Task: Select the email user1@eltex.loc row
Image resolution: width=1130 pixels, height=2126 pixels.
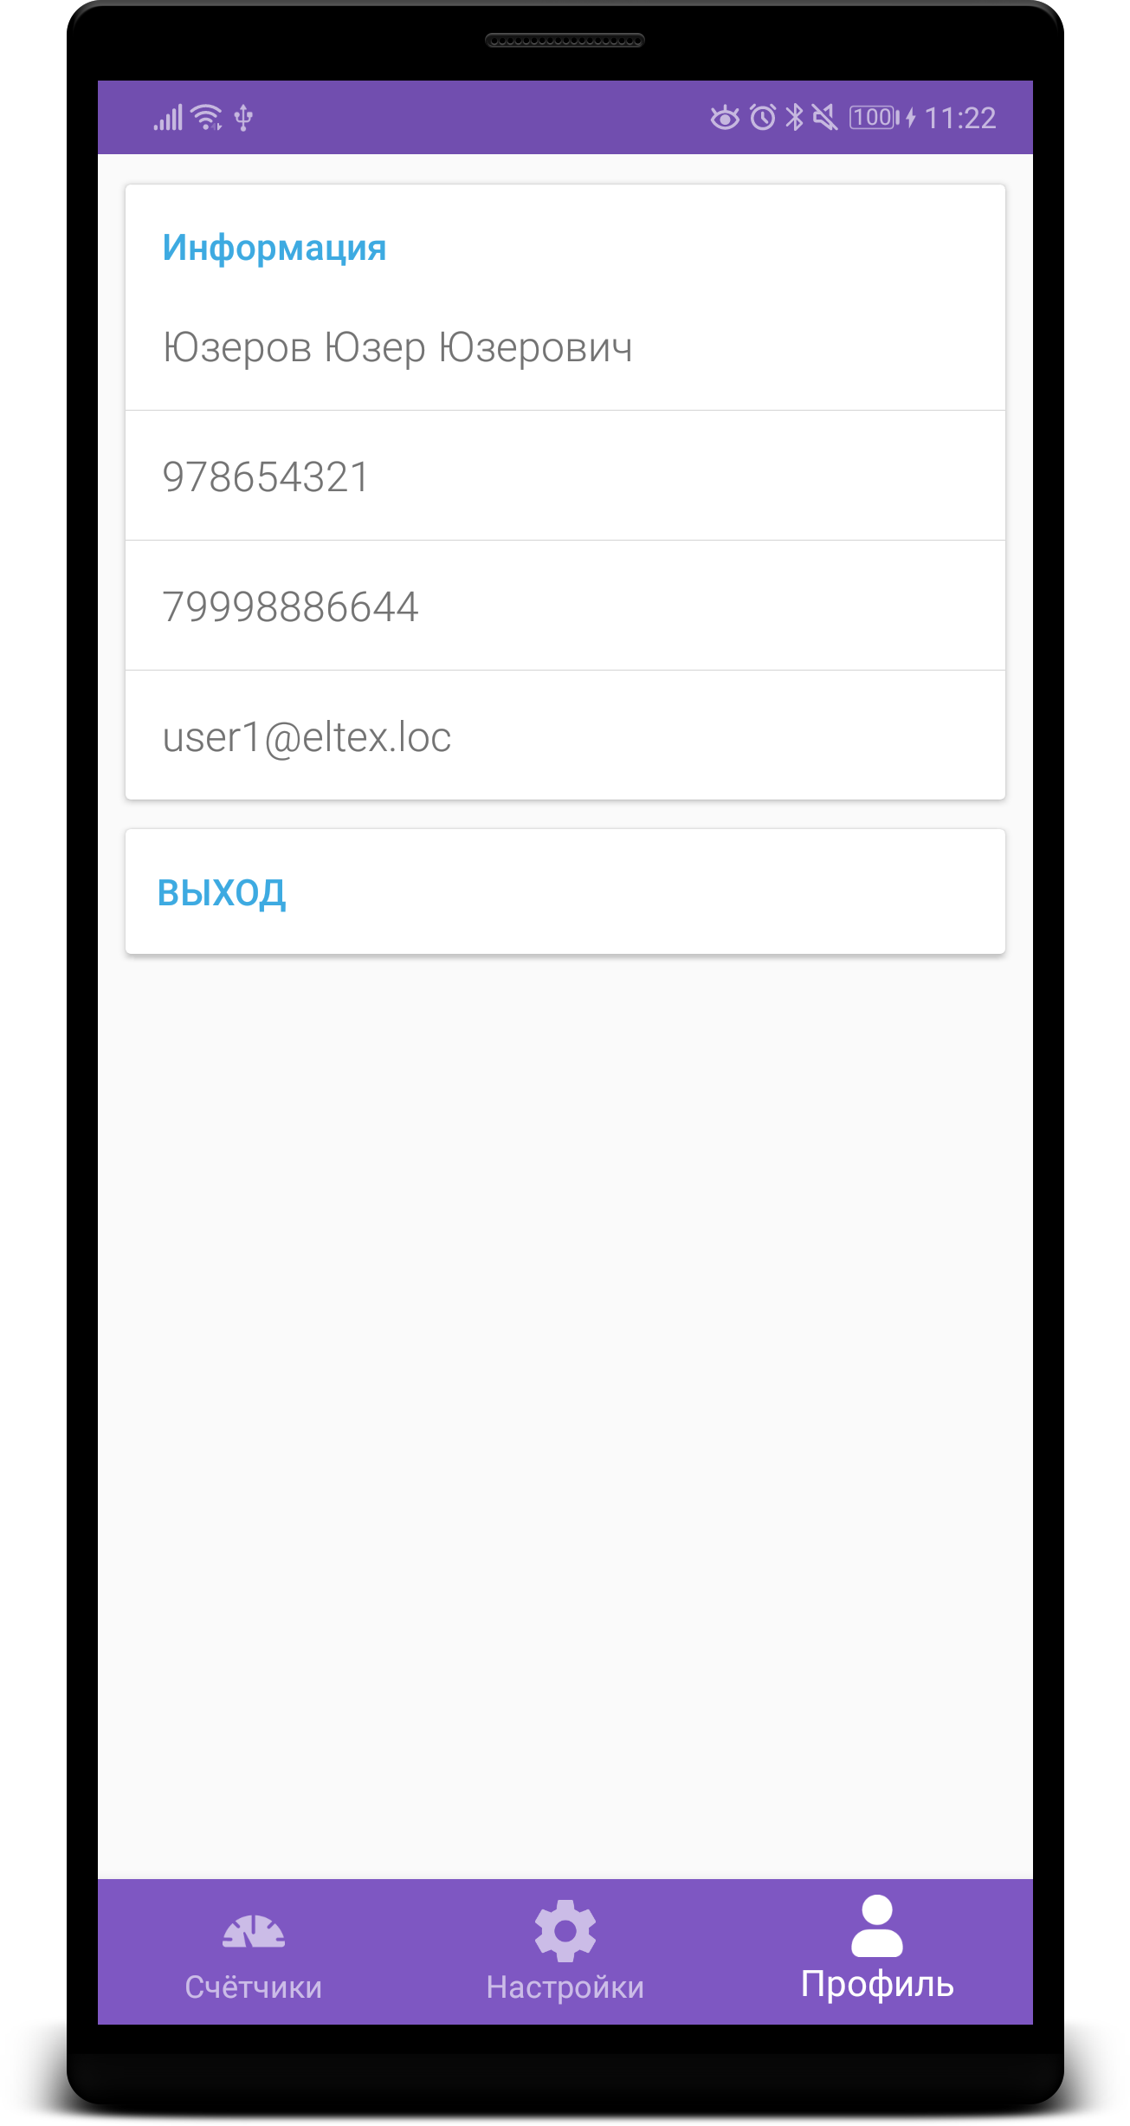Action: [x=565, y=736]
